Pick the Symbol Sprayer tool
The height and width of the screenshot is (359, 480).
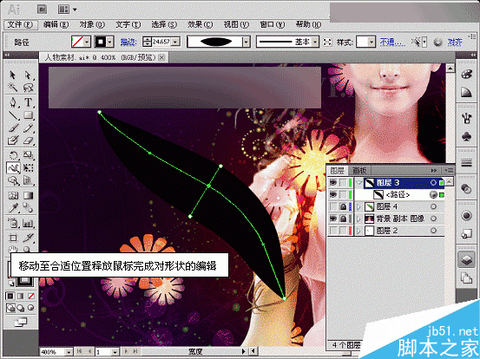13,223
